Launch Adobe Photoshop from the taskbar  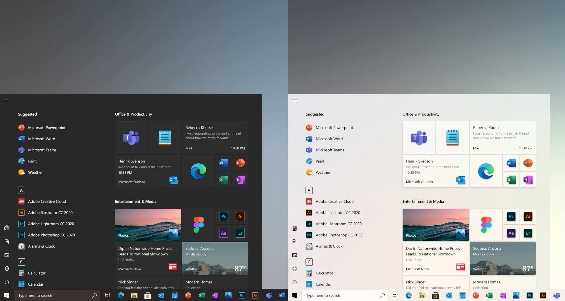(242, 295)
